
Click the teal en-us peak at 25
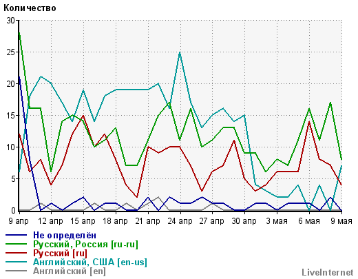click(180, 52)
